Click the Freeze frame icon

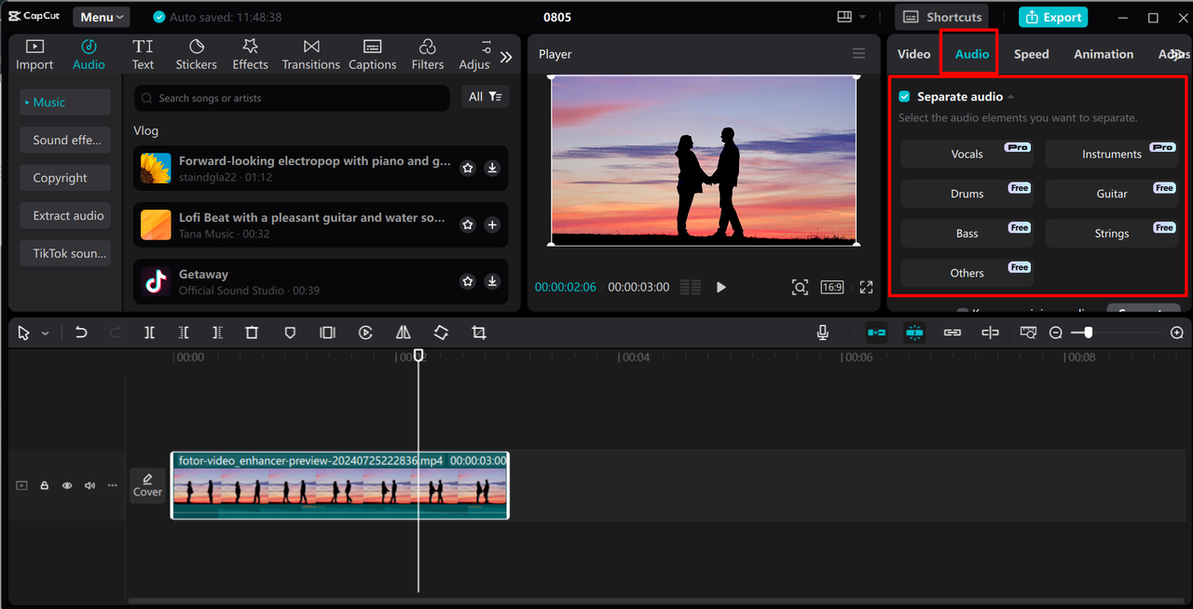point(327,332)
